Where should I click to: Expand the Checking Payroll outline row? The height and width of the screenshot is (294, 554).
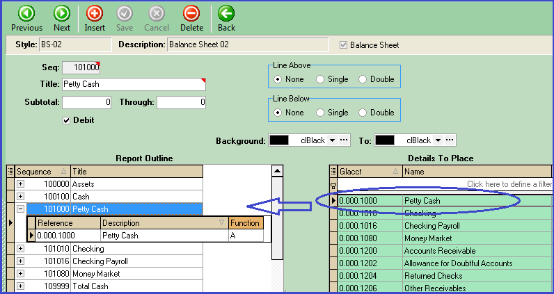tap(20, 261)
